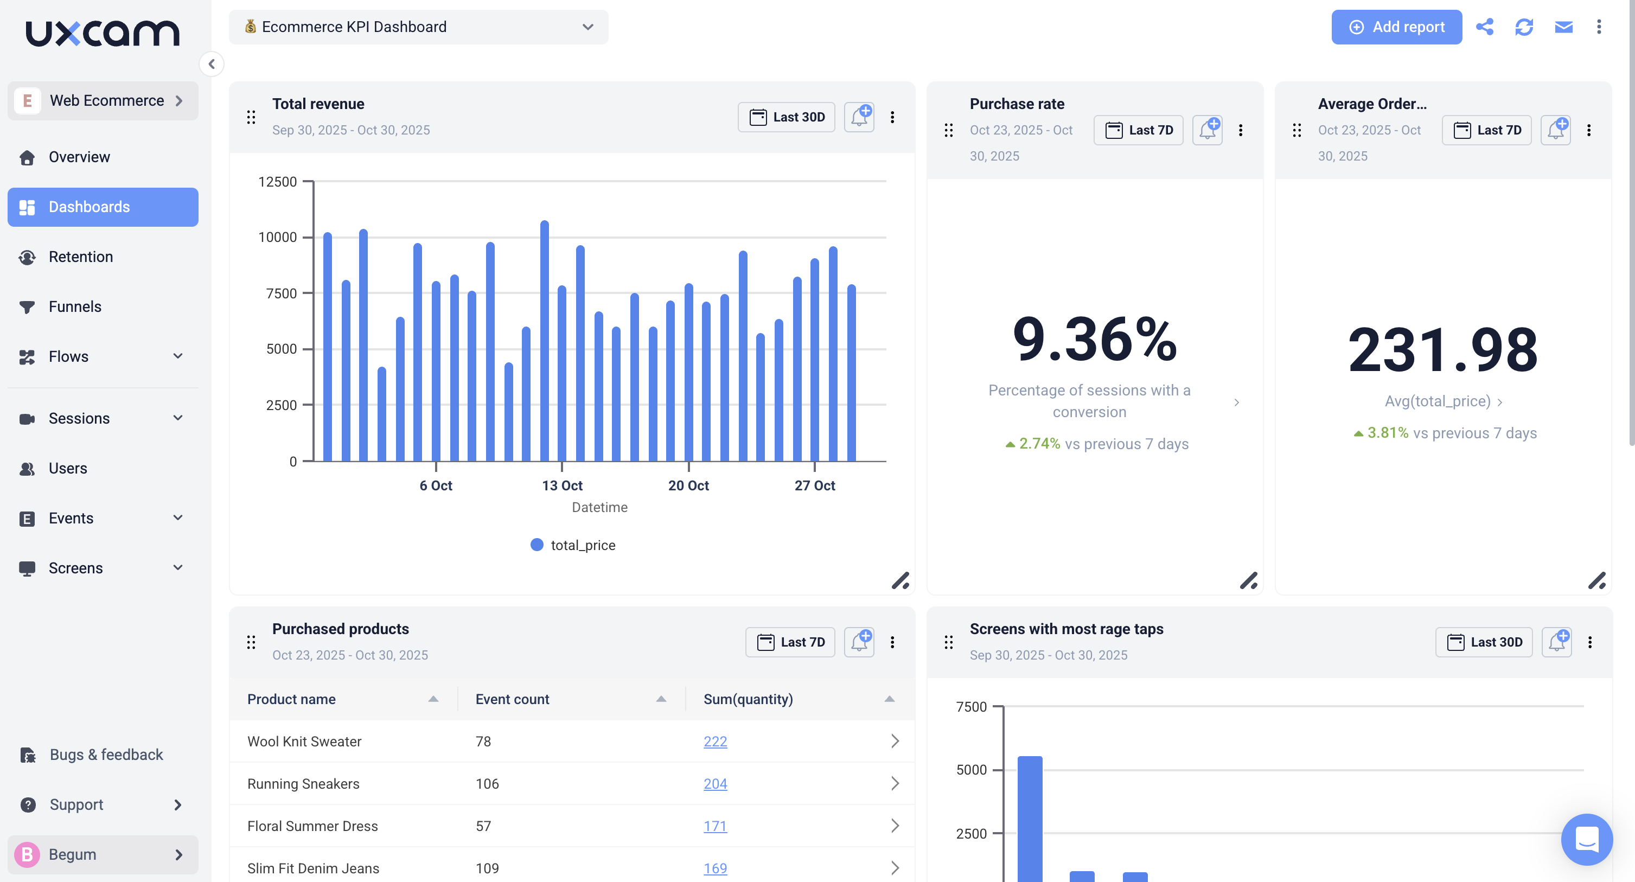Change the Last 30D range on Total revenue
Image resolution: width=1635 pixels, height=882 pixels.
pyautogui.click(x=785, y=117)
